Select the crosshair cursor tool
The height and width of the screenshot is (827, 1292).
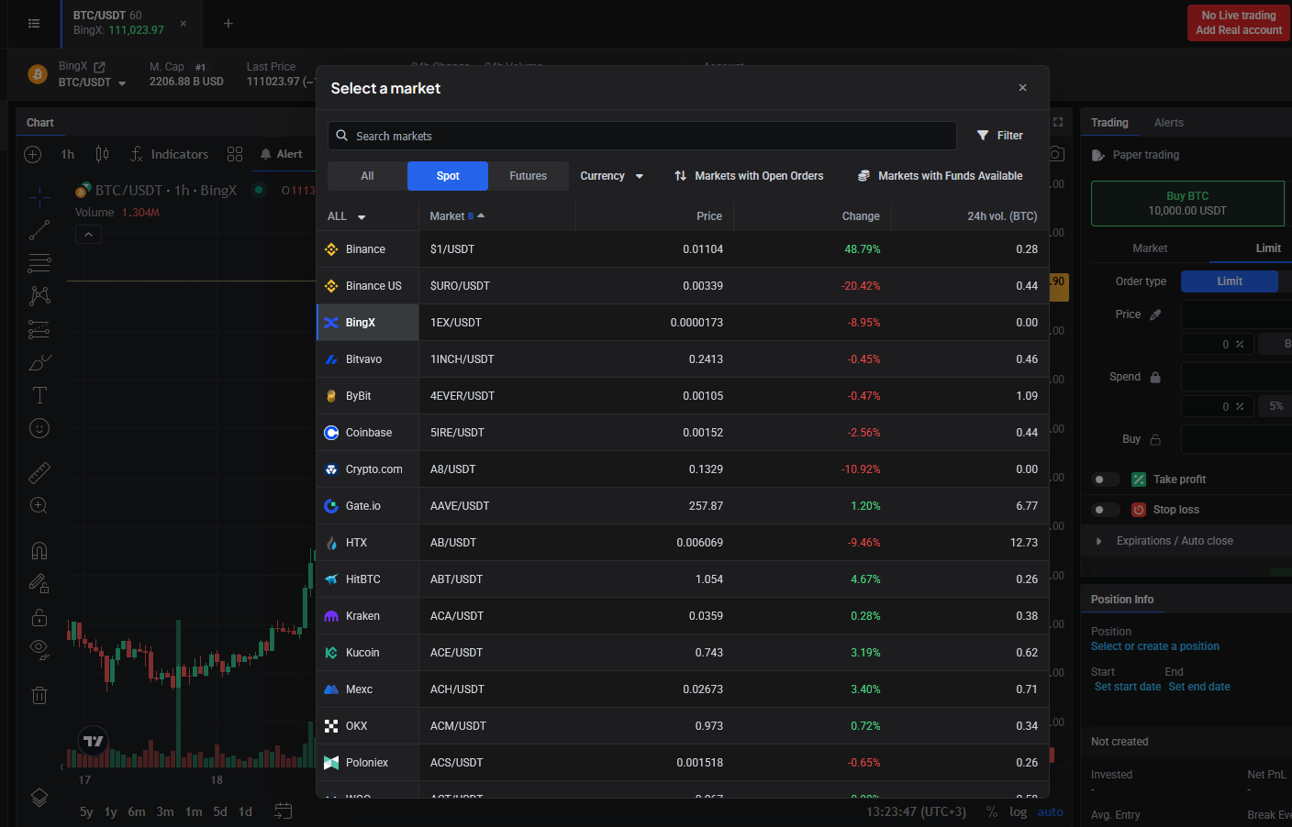point(39,197)
